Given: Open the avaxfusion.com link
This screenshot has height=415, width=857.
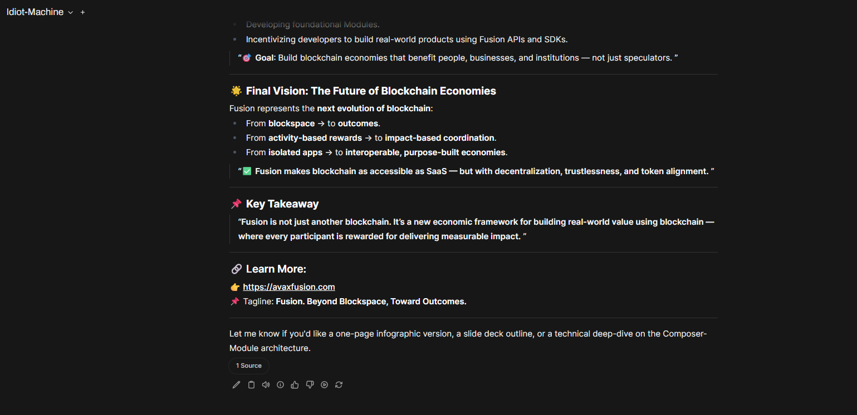Looking at the screenshot, I should (289, 287).
